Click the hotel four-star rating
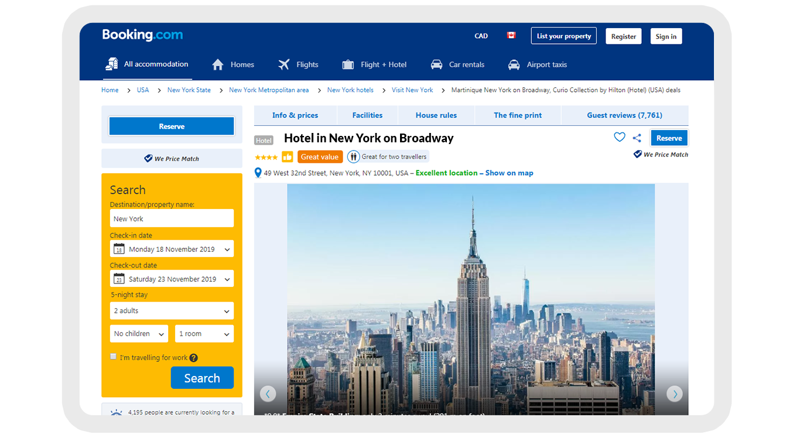 pyautogui.click(x=266, y=158)
